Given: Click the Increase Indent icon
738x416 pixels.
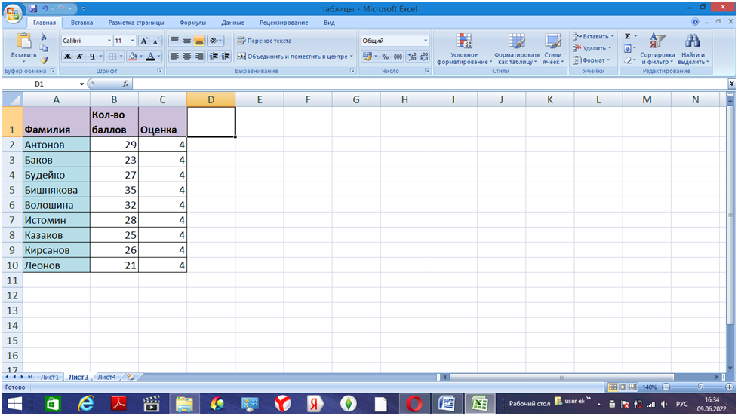Looking at the screenshot, I should pyautogui.click(x=226, y=57).
